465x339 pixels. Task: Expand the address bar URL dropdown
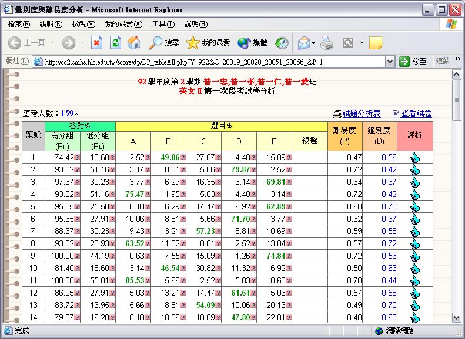point(390,62)
